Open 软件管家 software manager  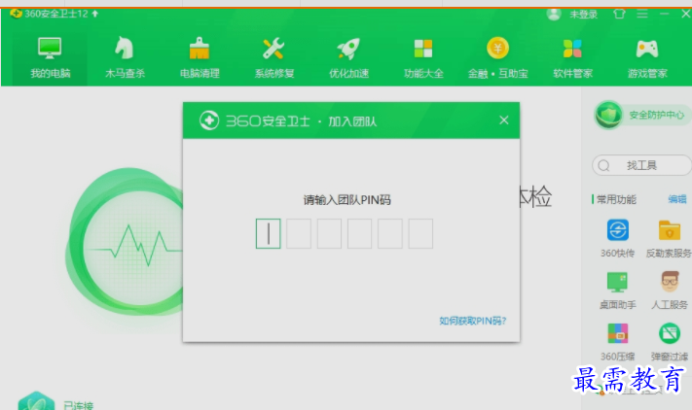click(x=572, y=58)
